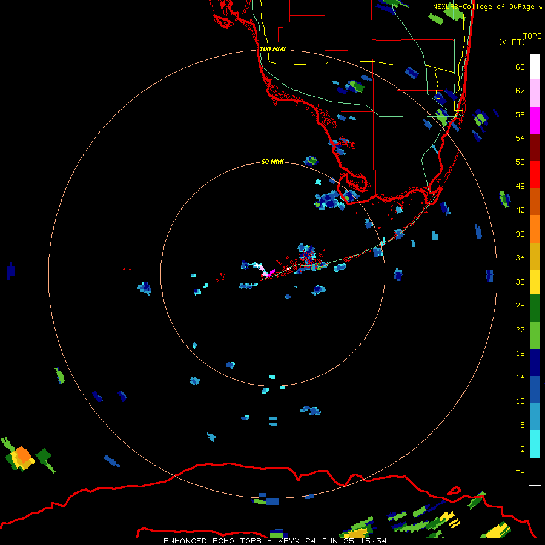The height and width of the screenshot is (545, 545).
Task: Click the gold swatch between 38 and 34
Action: click(535, 256)
